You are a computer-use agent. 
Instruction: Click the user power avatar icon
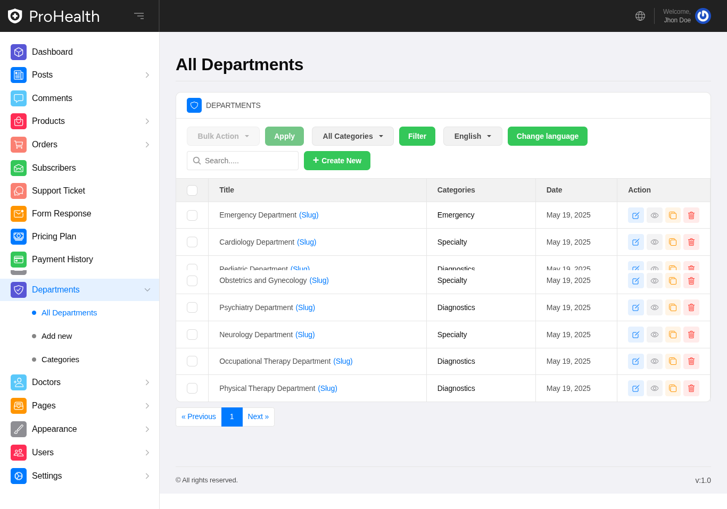pyautogui.click(x=703, y=16)
